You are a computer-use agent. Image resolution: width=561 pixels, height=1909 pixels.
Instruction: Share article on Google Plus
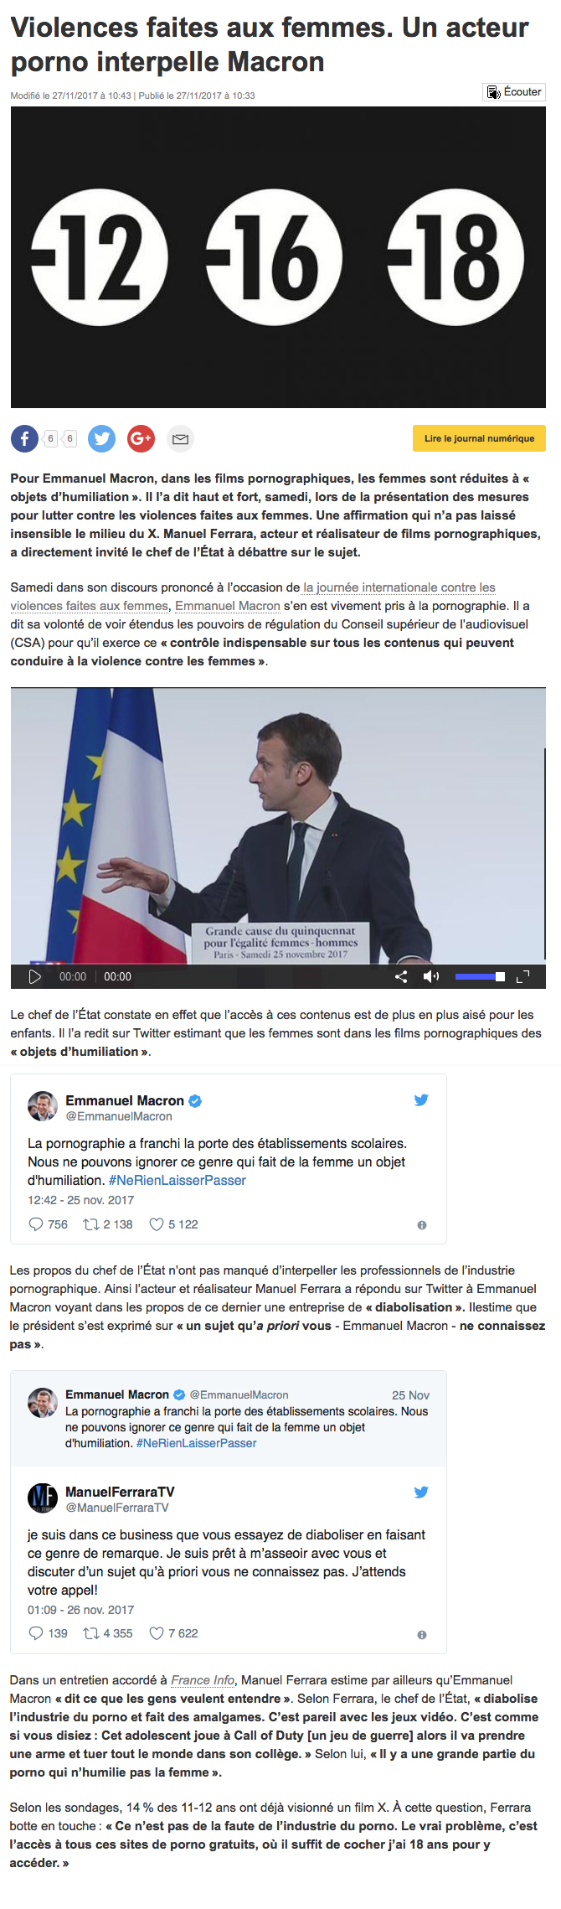(x=141, y=438)
